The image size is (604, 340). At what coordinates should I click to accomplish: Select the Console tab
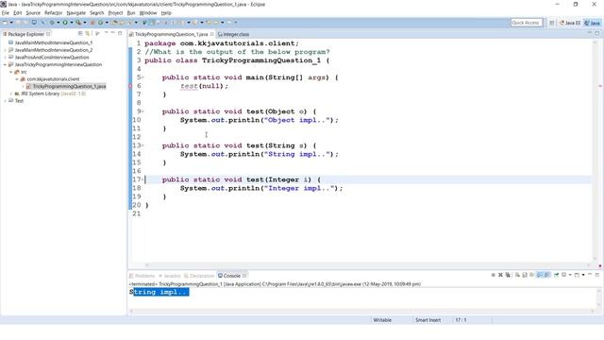tap(232, 276)
